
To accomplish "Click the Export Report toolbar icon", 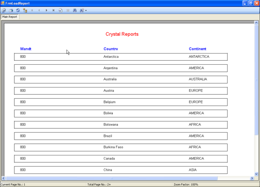I will [4, 10].
